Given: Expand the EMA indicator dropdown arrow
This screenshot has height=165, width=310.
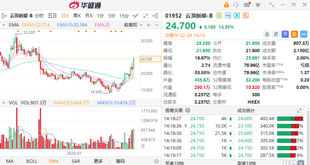Looking at the screenshot, I should tap(4, 25).
